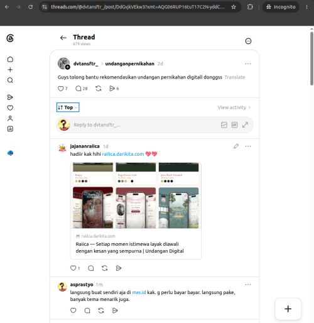
Task: Open Profile icon in sidebar
Action: point(10,118)
